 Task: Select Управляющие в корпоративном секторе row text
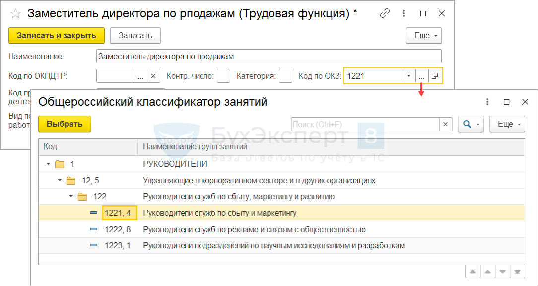(259, 180)
